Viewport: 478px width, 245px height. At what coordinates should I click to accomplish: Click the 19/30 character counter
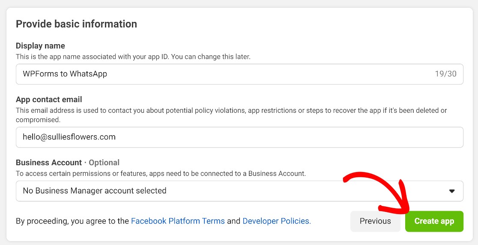click(x=445, y=74)
